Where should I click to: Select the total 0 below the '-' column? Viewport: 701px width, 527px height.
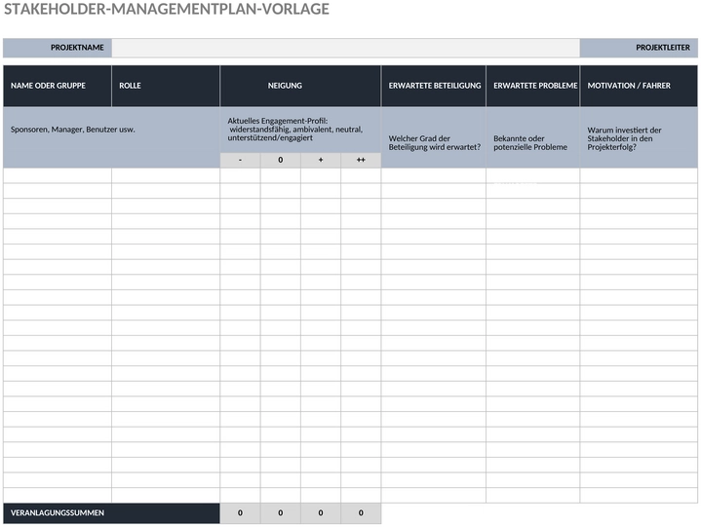[x=240, y=513]
